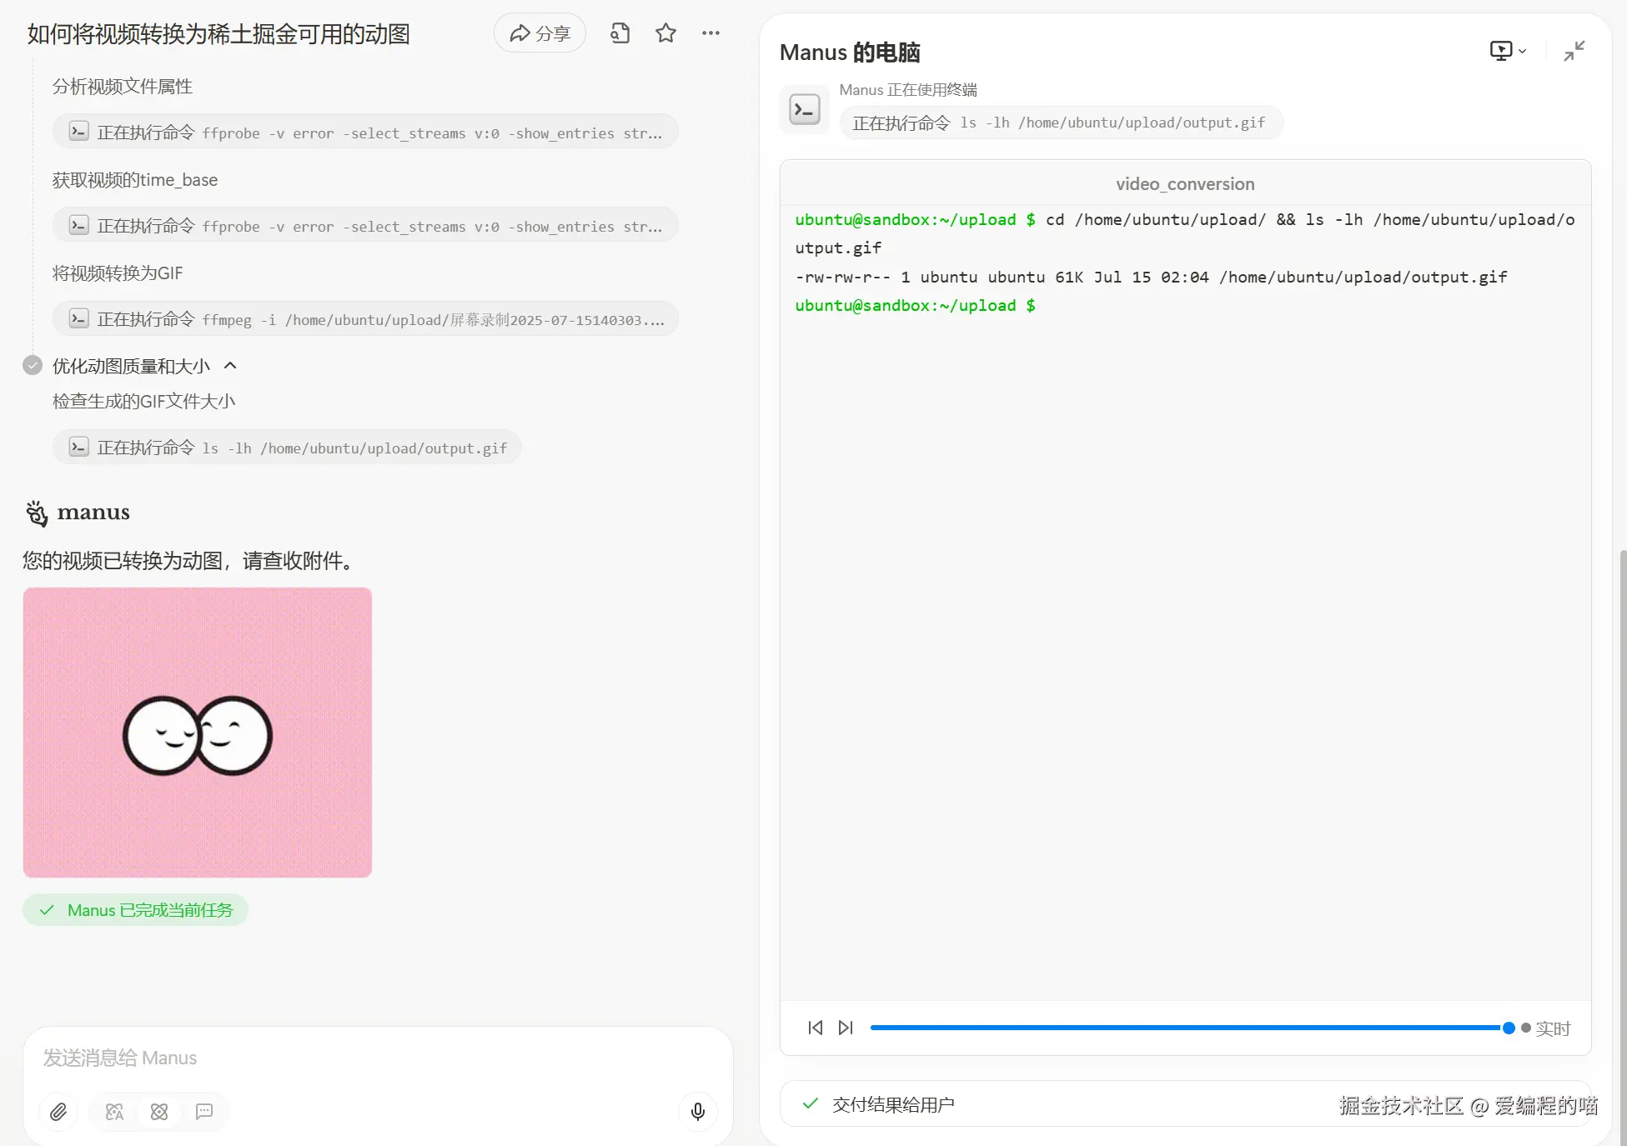Open the three-dot more options menu
1627x1146 pixels.
711,33
